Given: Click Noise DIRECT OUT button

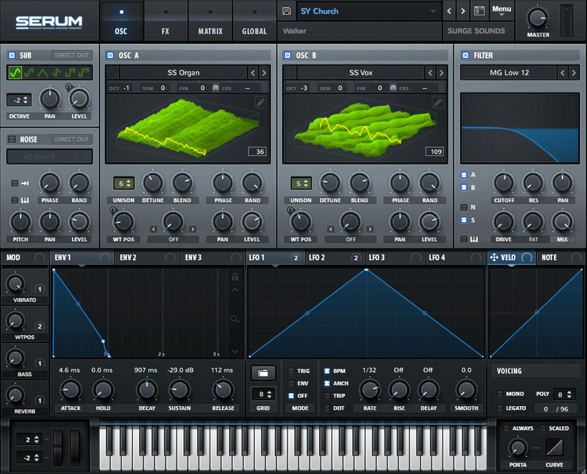Looking at the screenshot, I should 72,139.
